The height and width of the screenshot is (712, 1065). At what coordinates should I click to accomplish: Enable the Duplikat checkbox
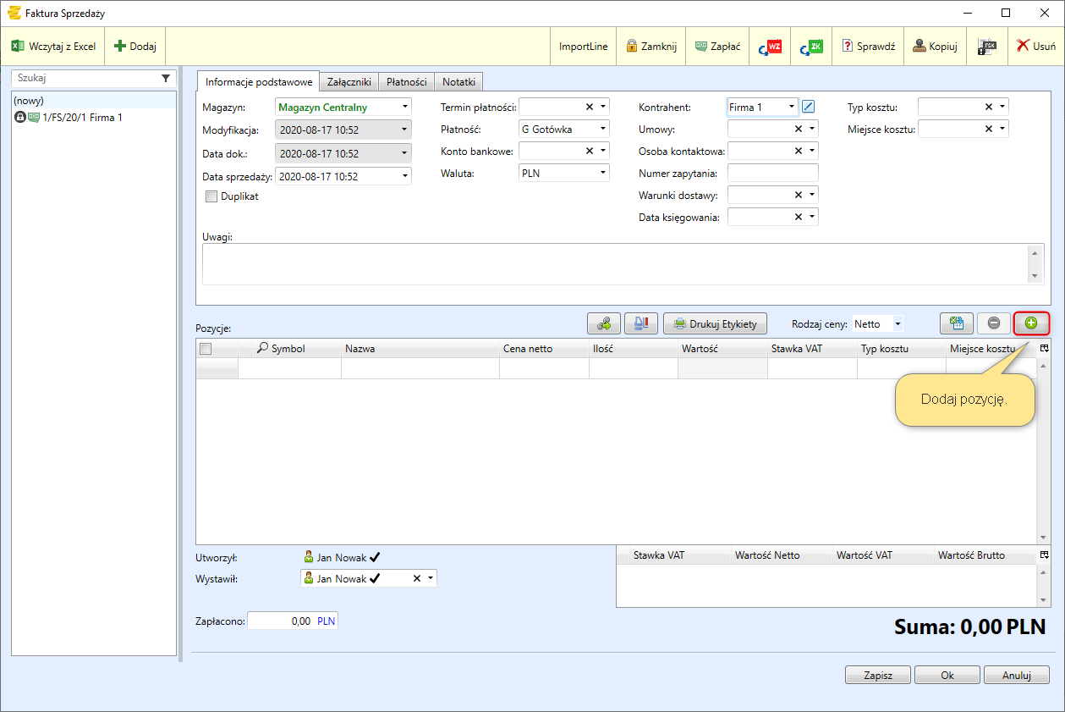pos(211,196)
